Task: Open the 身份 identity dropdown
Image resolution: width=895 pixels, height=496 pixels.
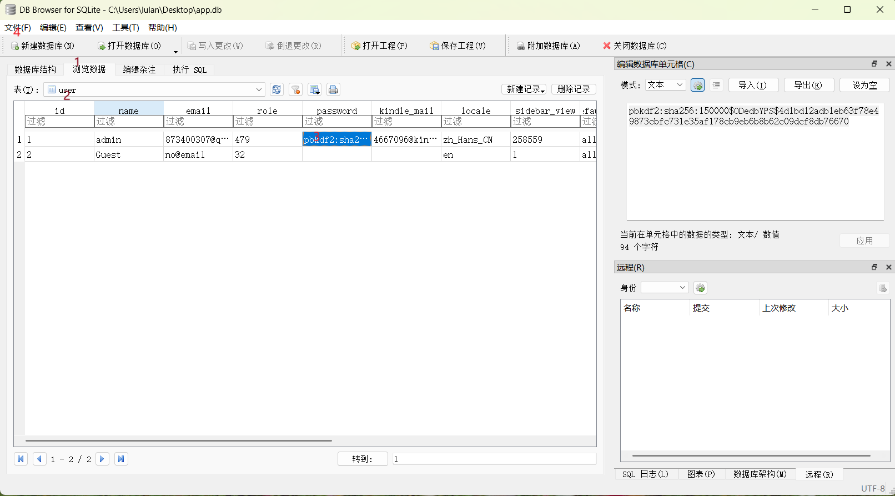Action: (665, 287)
